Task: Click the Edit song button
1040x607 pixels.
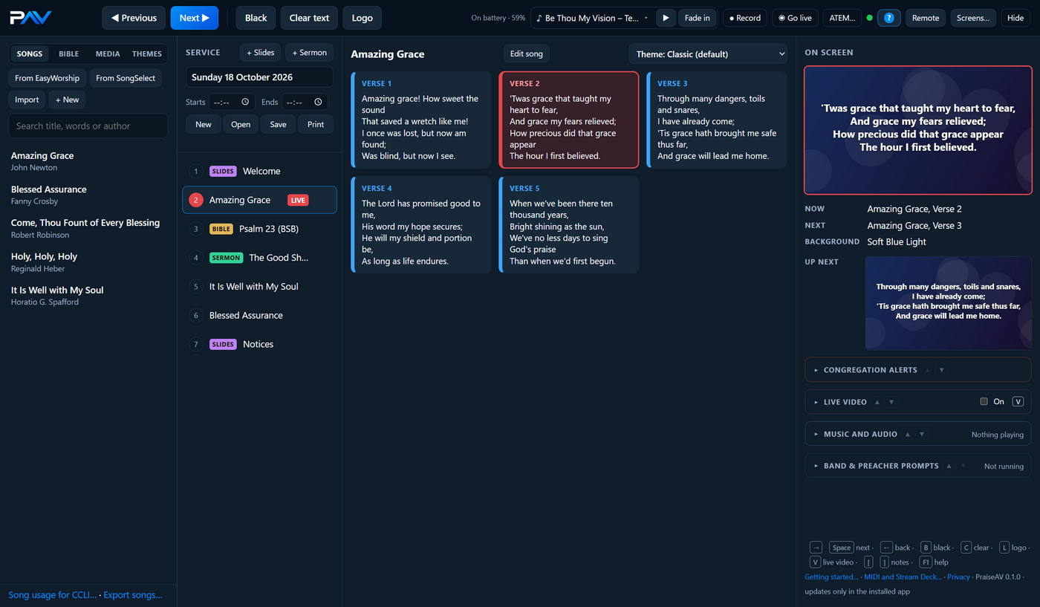Action: [x=526, y=53]
